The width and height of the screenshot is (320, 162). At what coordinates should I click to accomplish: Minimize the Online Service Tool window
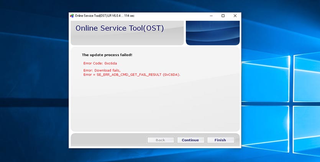[211, 16]
